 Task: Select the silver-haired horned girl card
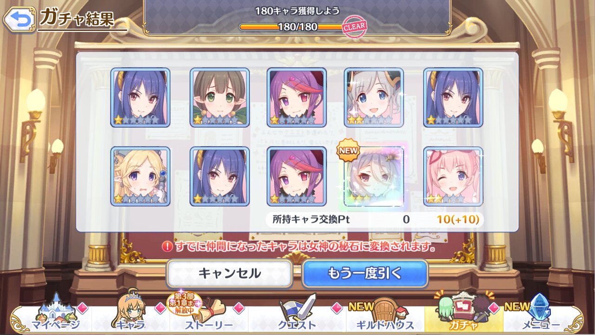point(374,97)
